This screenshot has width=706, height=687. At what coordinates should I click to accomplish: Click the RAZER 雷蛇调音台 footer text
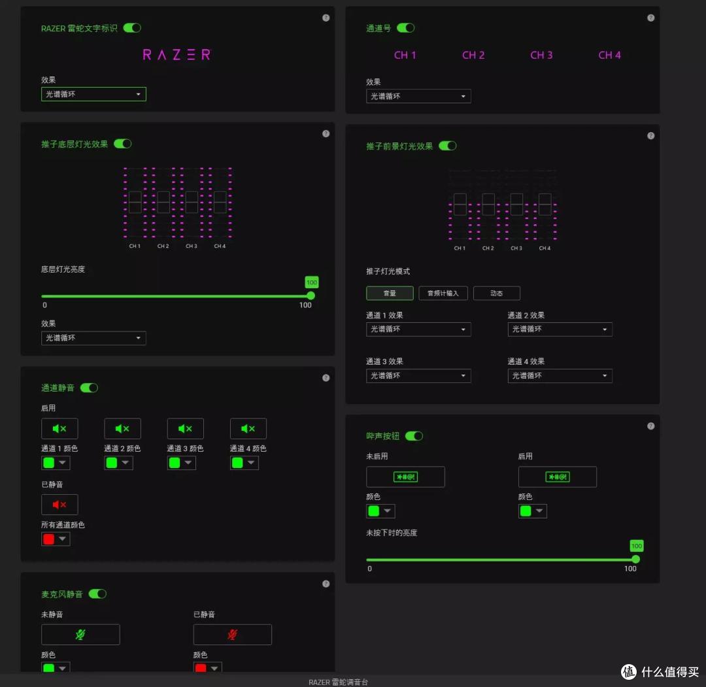[338, 682]
